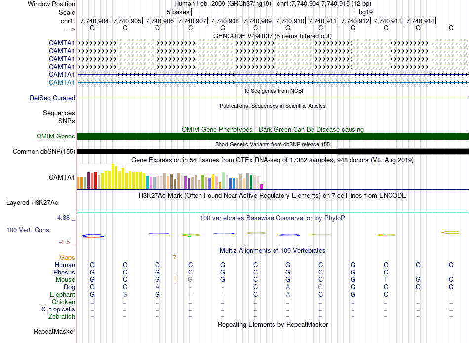The height and width of the screenshot is (343, 469).
Task: Click the '5 bases' scale bar label
Action: (x=178, y=12)
